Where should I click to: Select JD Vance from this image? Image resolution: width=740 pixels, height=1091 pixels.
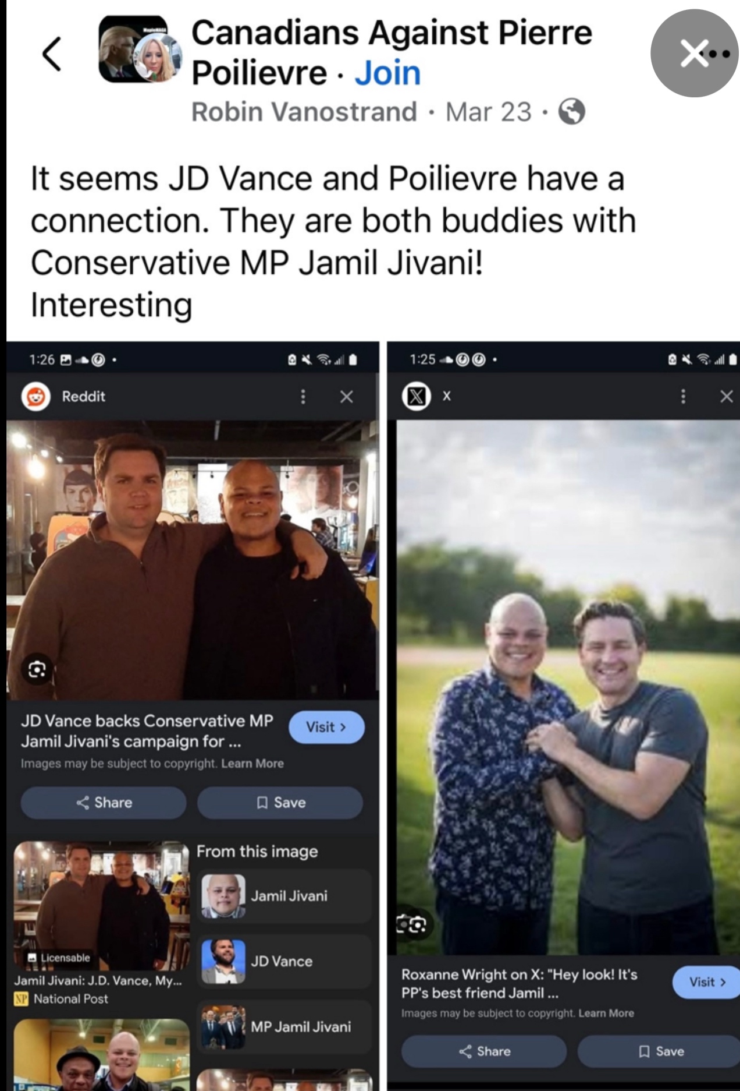pyautogui.click(x=284, y=961)
